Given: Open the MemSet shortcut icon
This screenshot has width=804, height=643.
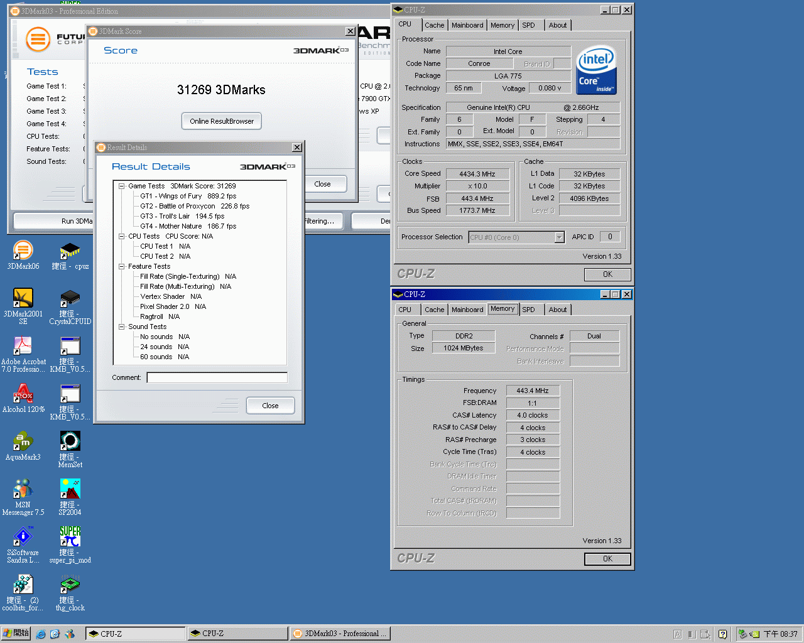Looking at the screenshot, I should pos(70,442).
